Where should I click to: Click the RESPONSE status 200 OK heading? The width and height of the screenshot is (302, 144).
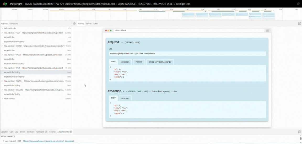(142, 91)
